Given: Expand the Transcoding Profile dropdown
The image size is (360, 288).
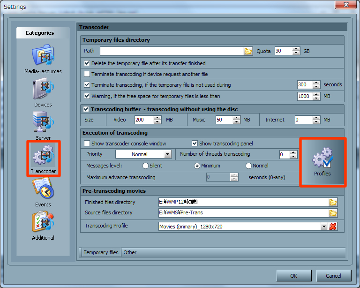Looking at the screenshot, I should [324, 227].
